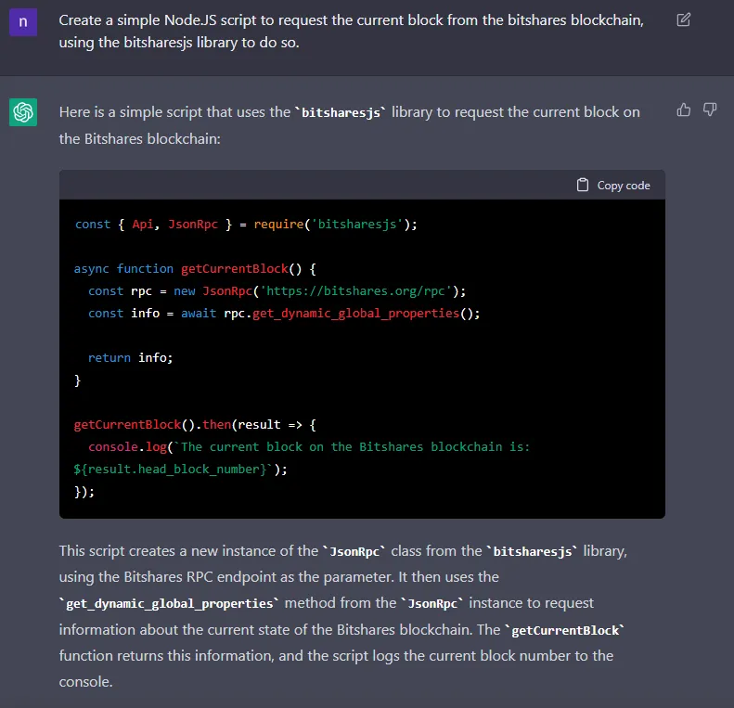Click the final word 'console.' in the explanation
This screenshot has width=734, height=708.
click(x=85, y=682)
